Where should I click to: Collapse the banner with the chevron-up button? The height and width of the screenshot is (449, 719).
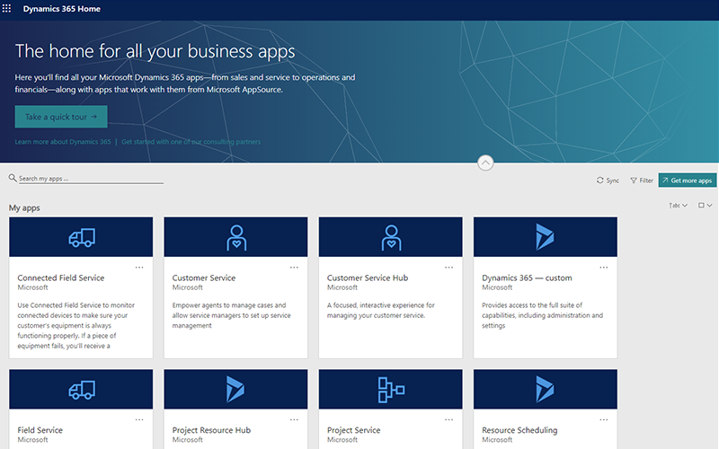(485, 163)
